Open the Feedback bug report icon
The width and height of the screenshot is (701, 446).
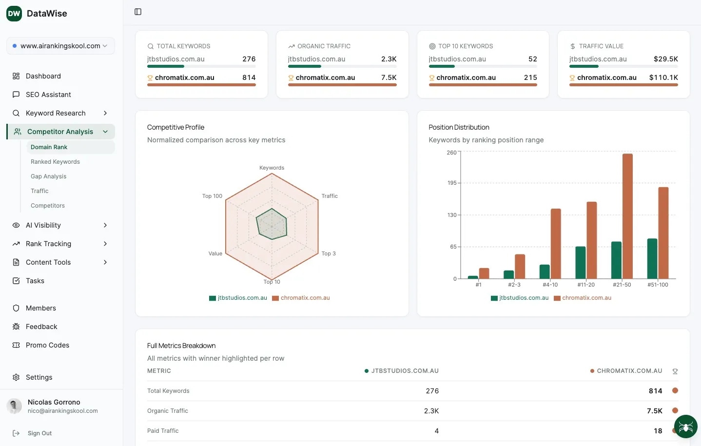(x=16, y=327)
